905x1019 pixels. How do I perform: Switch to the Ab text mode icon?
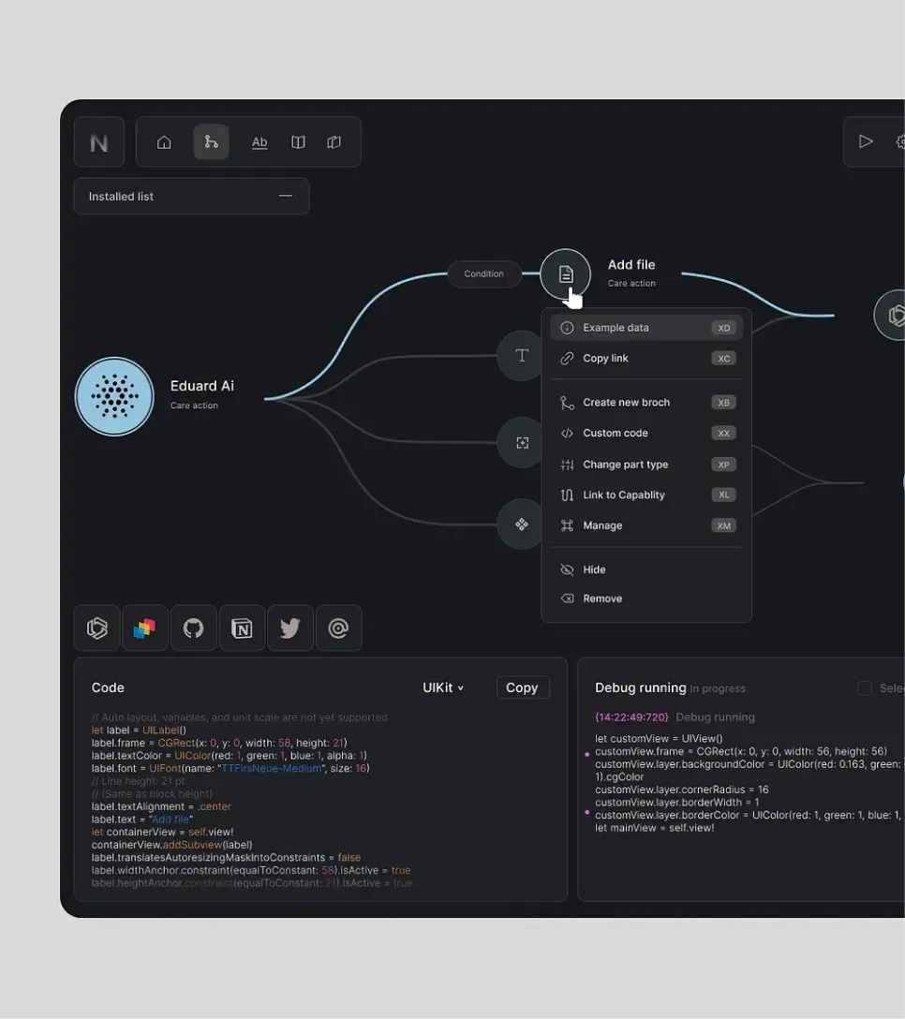click(x=260, y=142)
